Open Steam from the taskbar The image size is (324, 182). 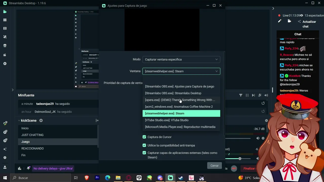[181, 178]
